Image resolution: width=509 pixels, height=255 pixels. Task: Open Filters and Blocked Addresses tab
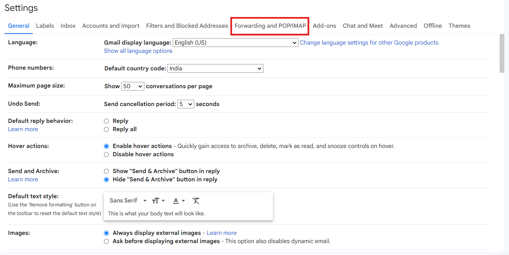tap(187, 26)
